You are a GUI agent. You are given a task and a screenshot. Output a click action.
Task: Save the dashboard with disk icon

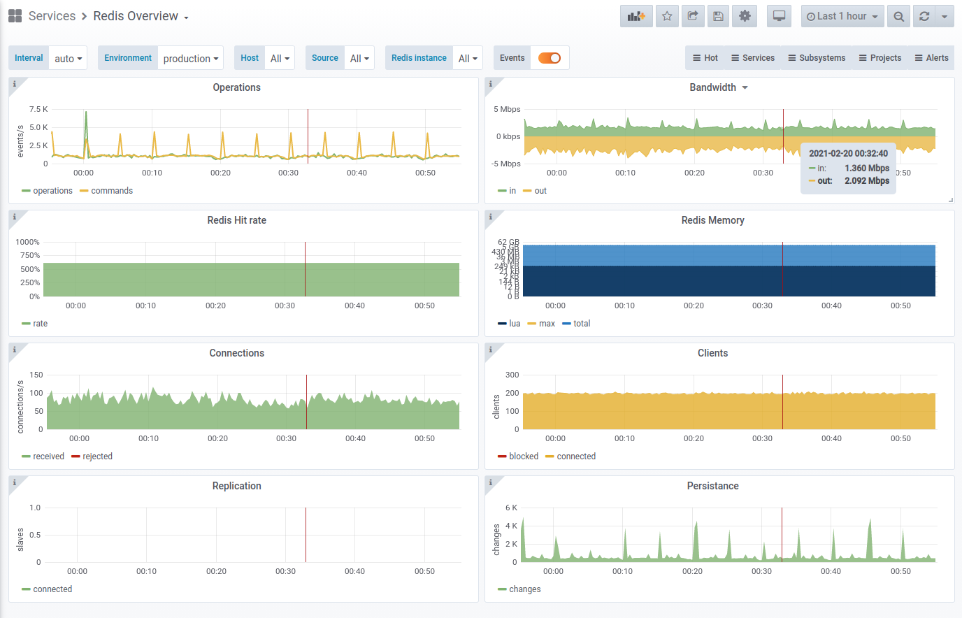click(x=718, y=16)
